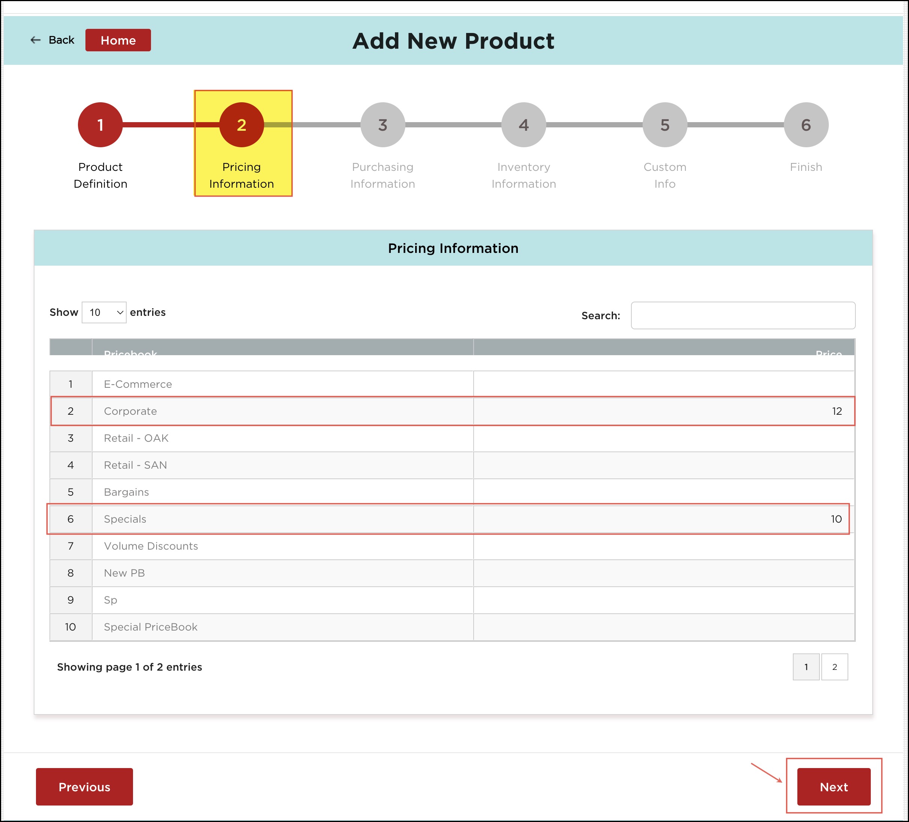Click step 1 Product Definition circle

point(100,125)
